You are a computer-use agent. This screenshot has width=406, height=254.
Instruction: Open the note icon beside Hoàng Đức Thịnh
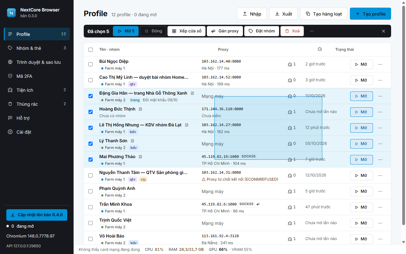tap(141, 109)
